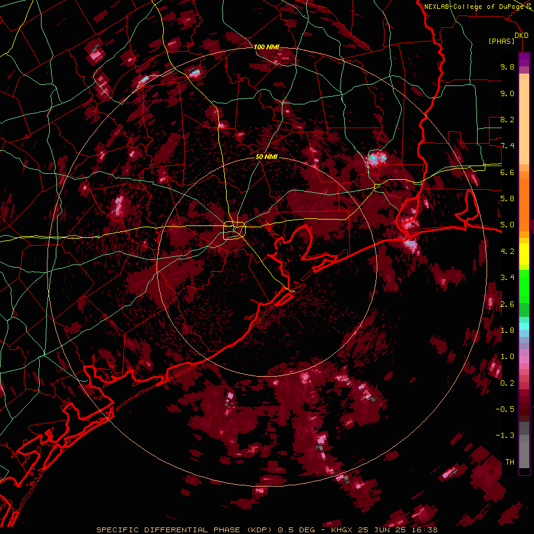Viewport: 534px width, 534px height.
Task: Click the "KHGX 25 JUN 25 16:38" timestamp
Action: click(x=384, y=530)
